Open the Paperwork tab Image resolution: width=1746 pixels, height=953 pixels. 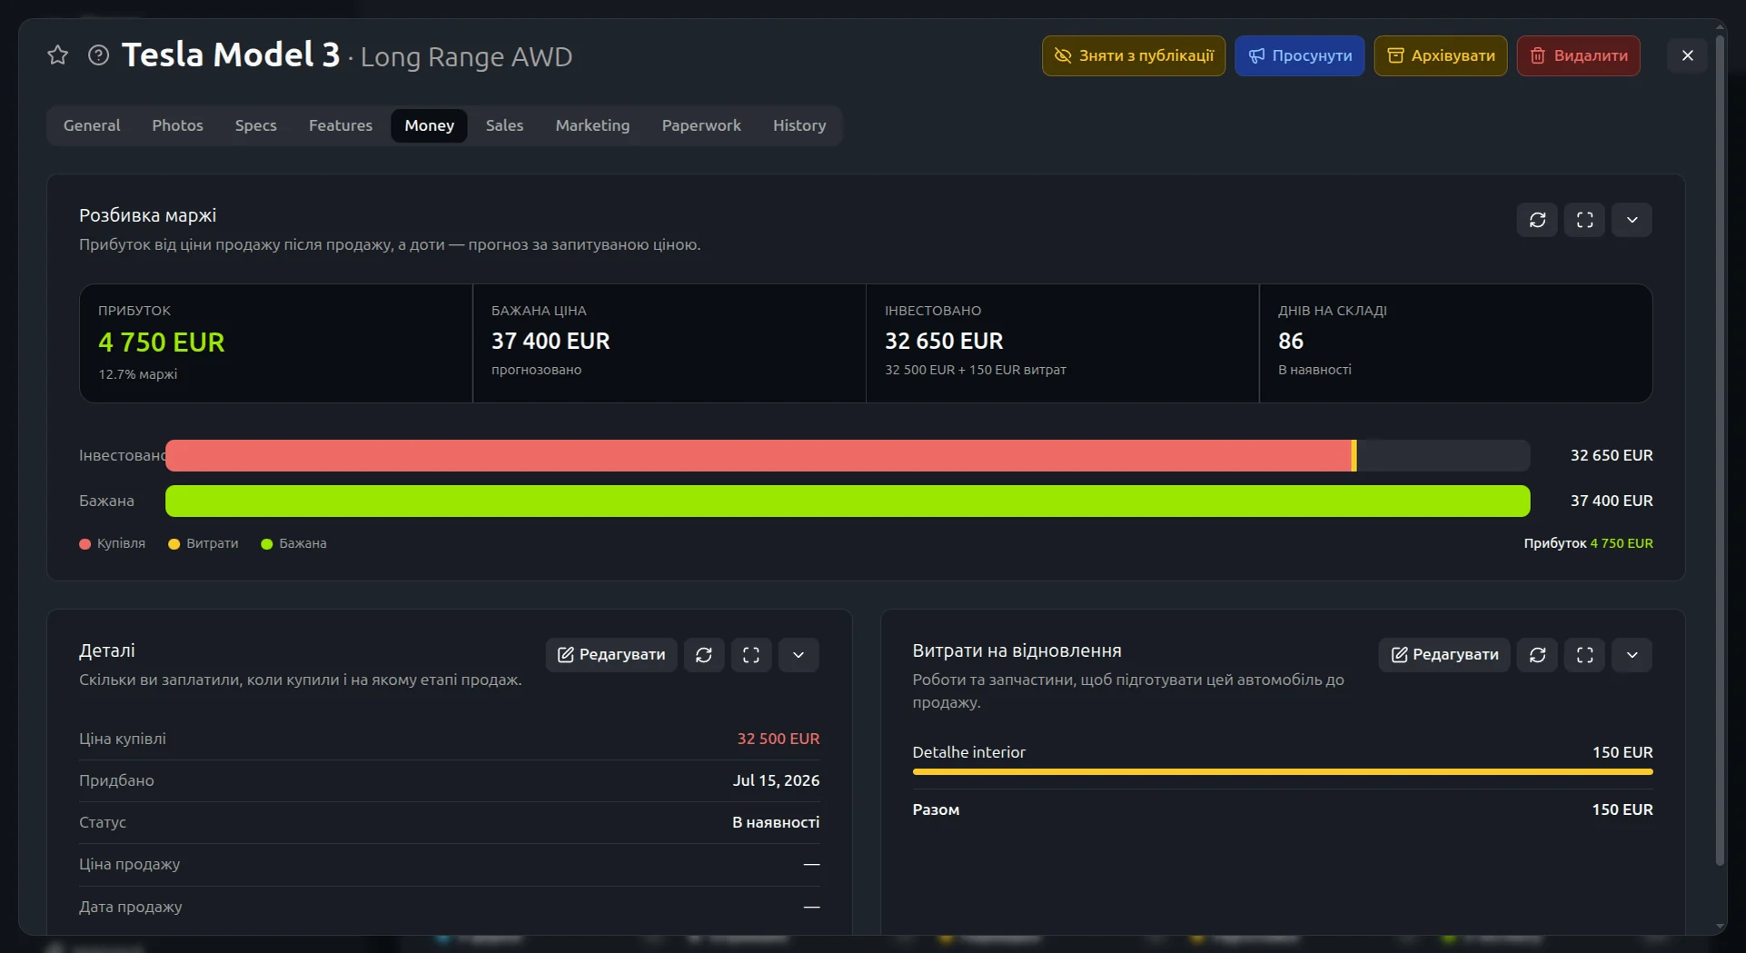point(701,125)
